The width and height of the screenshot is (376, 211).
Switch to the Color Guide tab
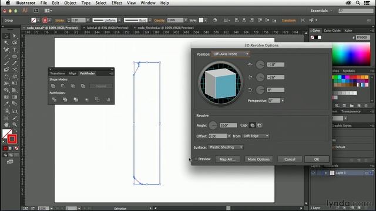point(332,30)
